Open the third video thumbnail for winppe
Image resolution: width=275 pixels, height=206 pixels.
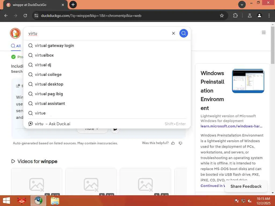(x=145, y=182)
